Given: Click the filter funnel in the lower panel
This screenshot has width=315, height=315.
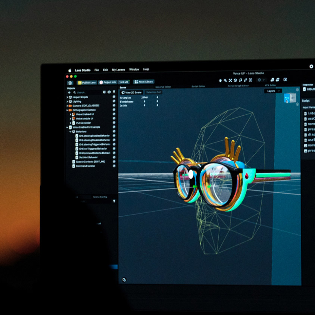Looking at the screenshot, I should click(x=114, y=201).
